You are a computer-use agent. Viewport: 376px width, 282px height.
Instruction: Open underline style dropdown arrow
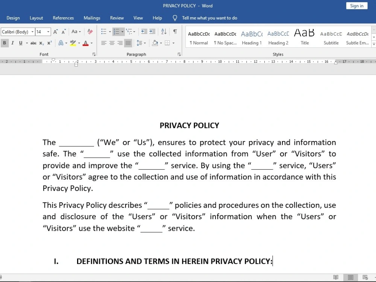point(27,43)
